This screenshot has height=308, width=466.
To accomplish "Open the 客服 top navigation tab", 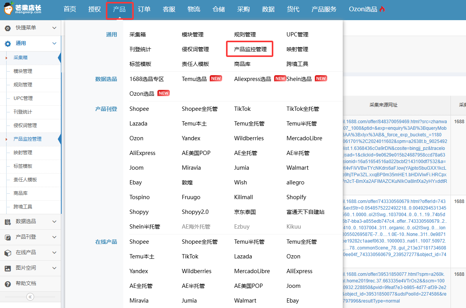I will pos(169,9).
